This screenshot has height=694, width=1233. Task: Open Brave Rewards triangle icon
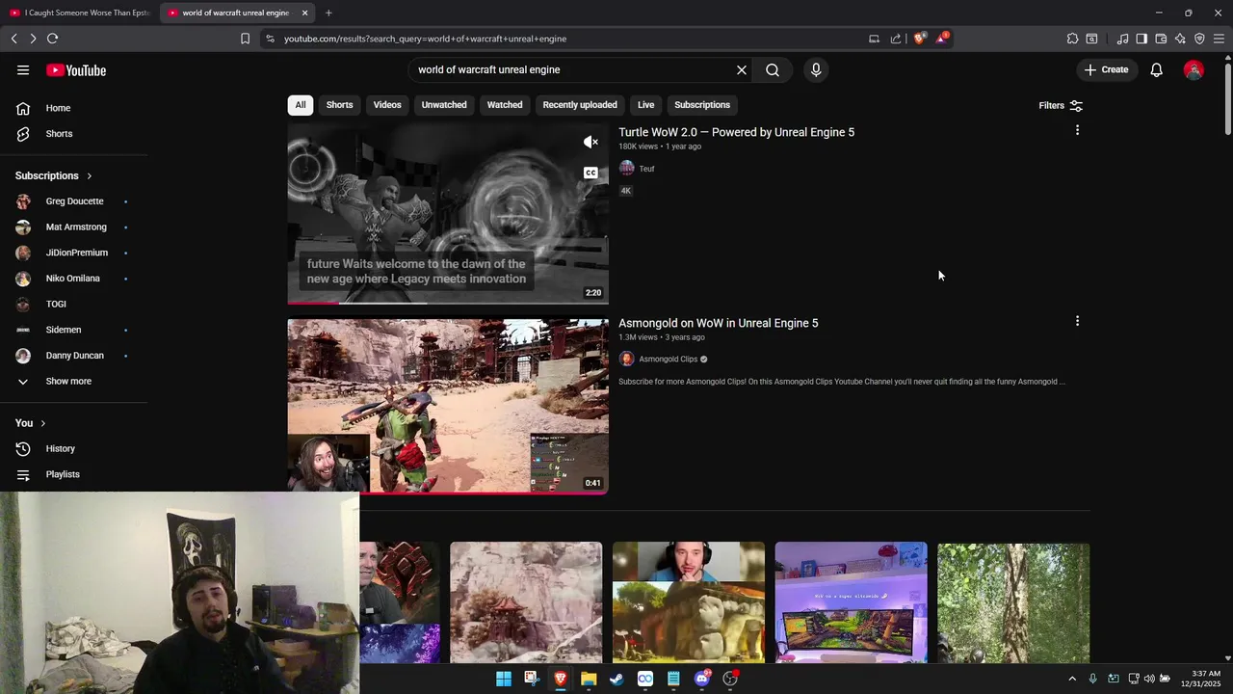point(942,39)
